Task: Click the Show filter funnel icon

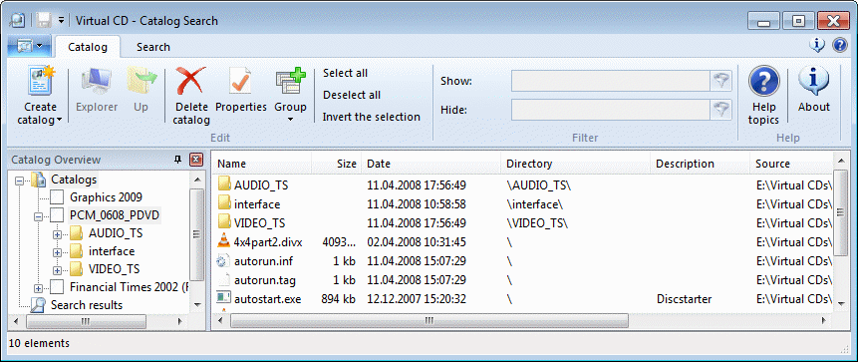Action: point(721,81)
